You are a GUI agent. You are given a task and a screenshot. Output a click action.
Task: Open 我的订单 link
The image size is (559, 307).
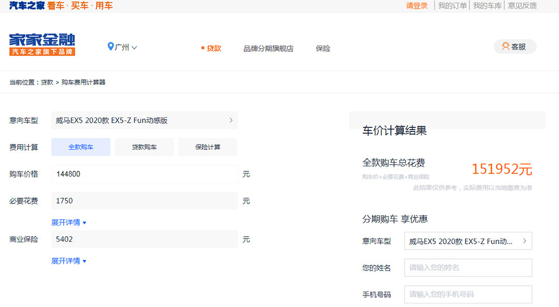coord(452,6)
